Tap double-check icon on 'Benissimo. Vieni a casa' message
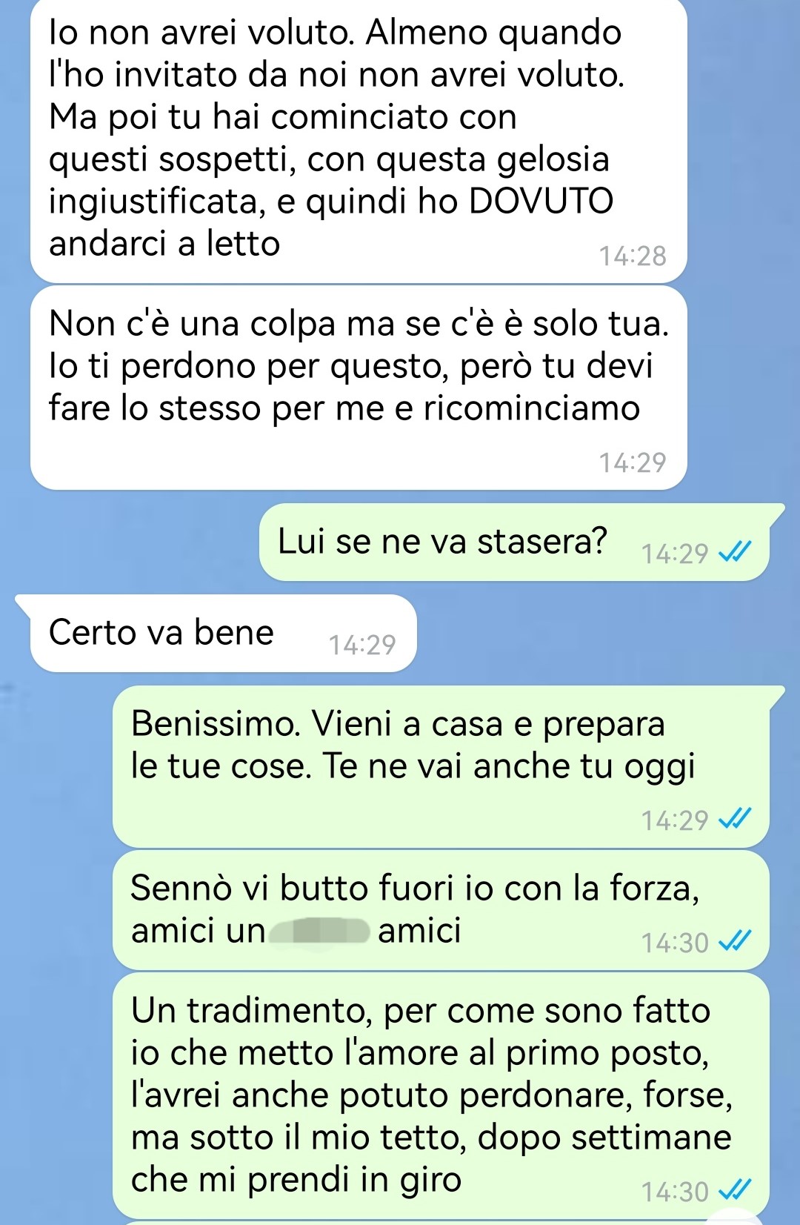Screen dimensions: 800x1225 [x=736, y=819]
